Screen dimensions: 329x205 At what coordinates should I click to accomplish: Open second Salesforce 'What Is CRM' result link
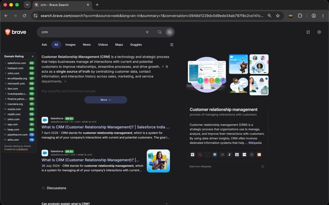pos(90,160)
